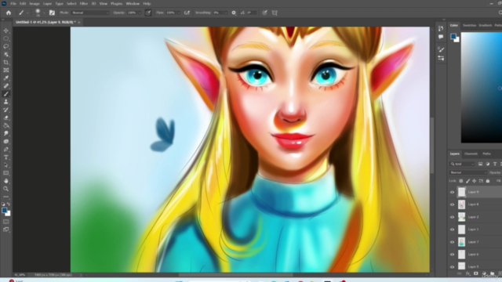
Task: Toggle Quick Mask mode
Action: pyautogui.click(x=6, y=222)
